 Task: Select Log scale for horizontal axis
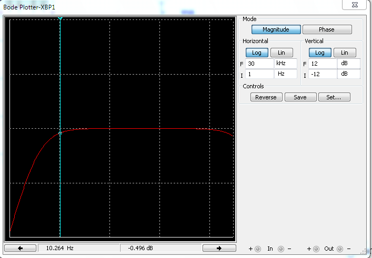257,53
